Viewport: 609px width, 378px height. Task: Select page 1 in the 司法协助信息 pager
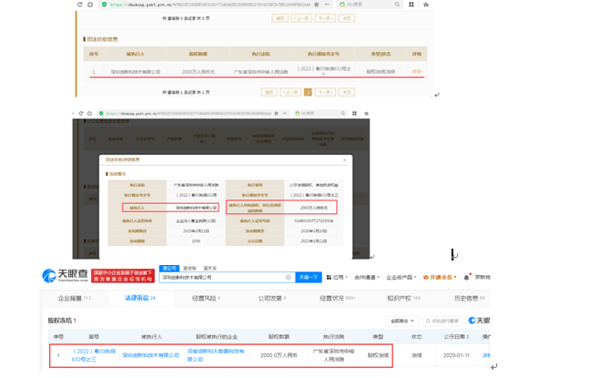point(308,92)
